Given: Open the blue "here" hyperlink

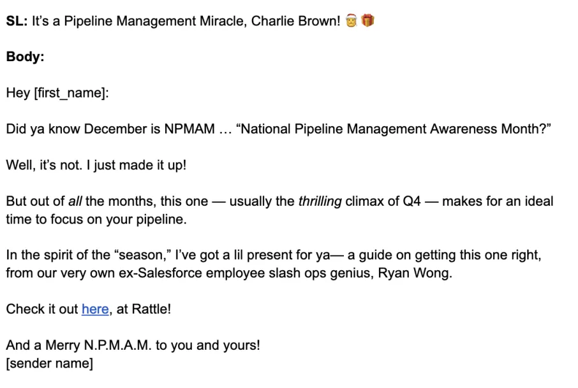Looking at the screenshot, I should tap(95, 310).
